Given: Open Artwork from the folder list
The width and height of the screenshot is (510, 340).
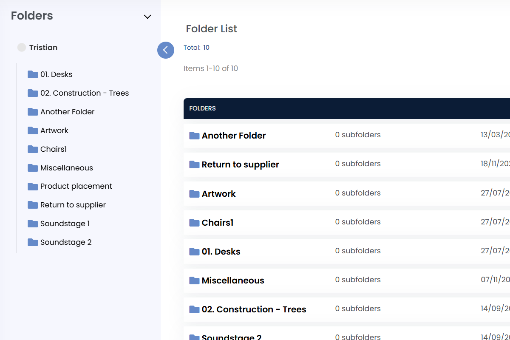Looking at the screenshot, I should click(218, 194).
